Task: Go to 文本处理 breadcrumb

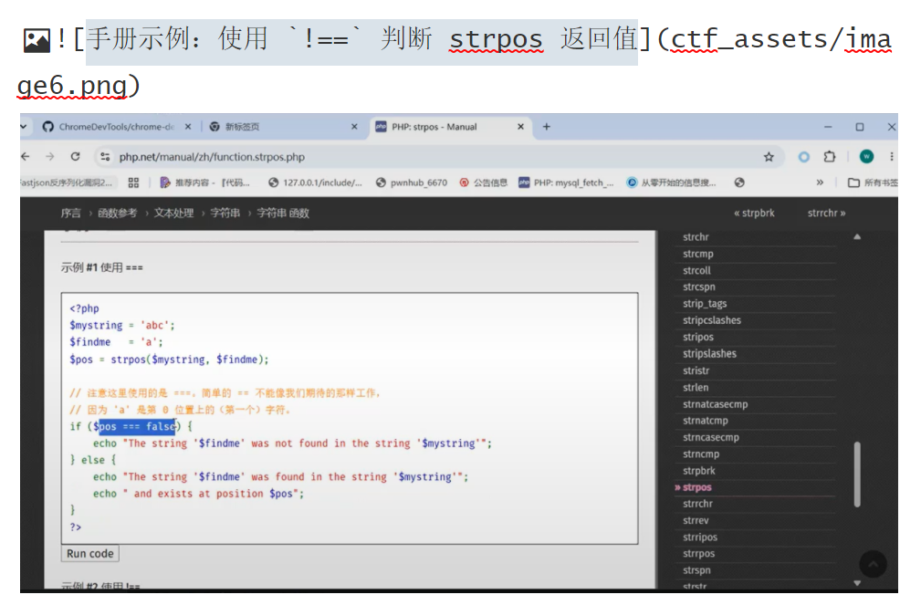Action: coord(173,213)
